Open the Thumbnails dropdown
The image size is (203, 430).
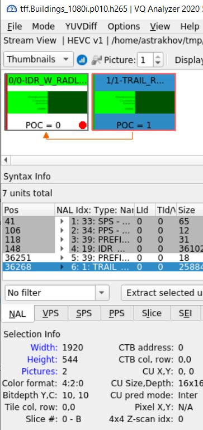point(39,59)
